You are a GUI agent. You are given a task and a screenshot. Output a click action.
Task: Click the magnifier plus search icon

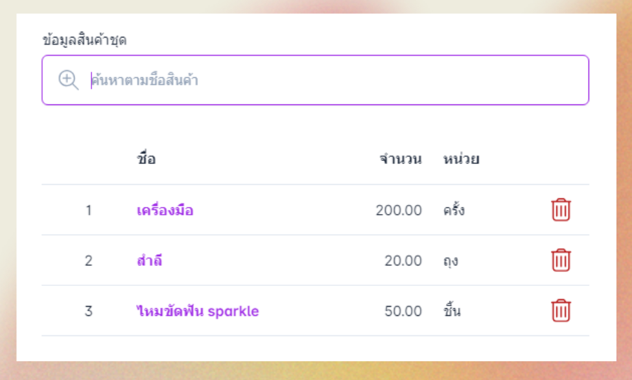click(x=68, y=80)
